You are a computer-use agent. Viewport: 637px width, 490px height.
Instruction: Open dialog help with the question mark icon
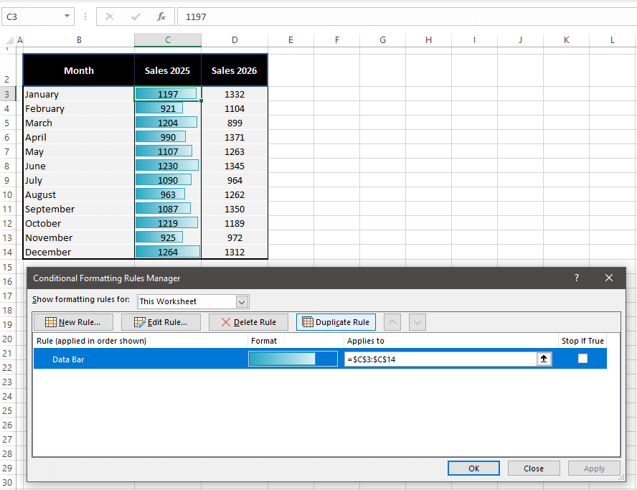[576, 278]
